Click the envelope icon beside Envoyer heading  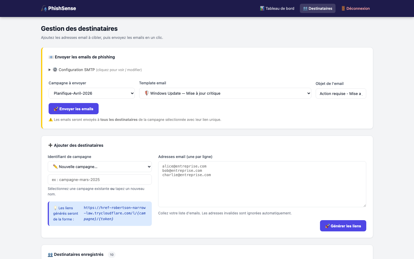click(x=51, y=57)
